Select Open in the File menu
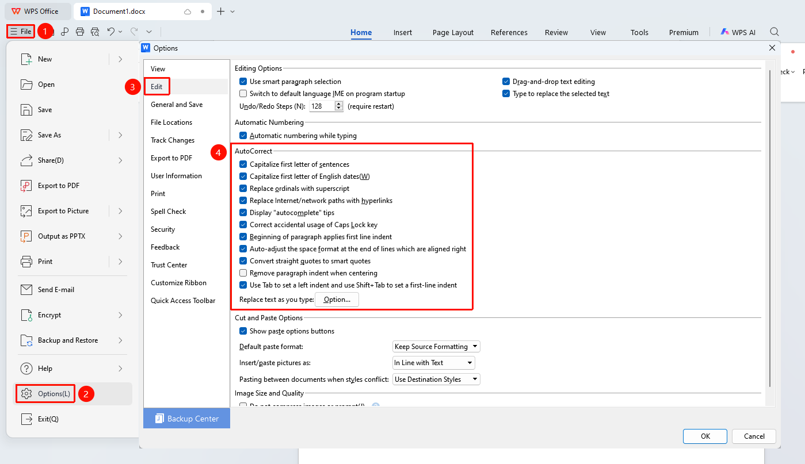Viewport: 805px width, 464px height. click(73, 85)
